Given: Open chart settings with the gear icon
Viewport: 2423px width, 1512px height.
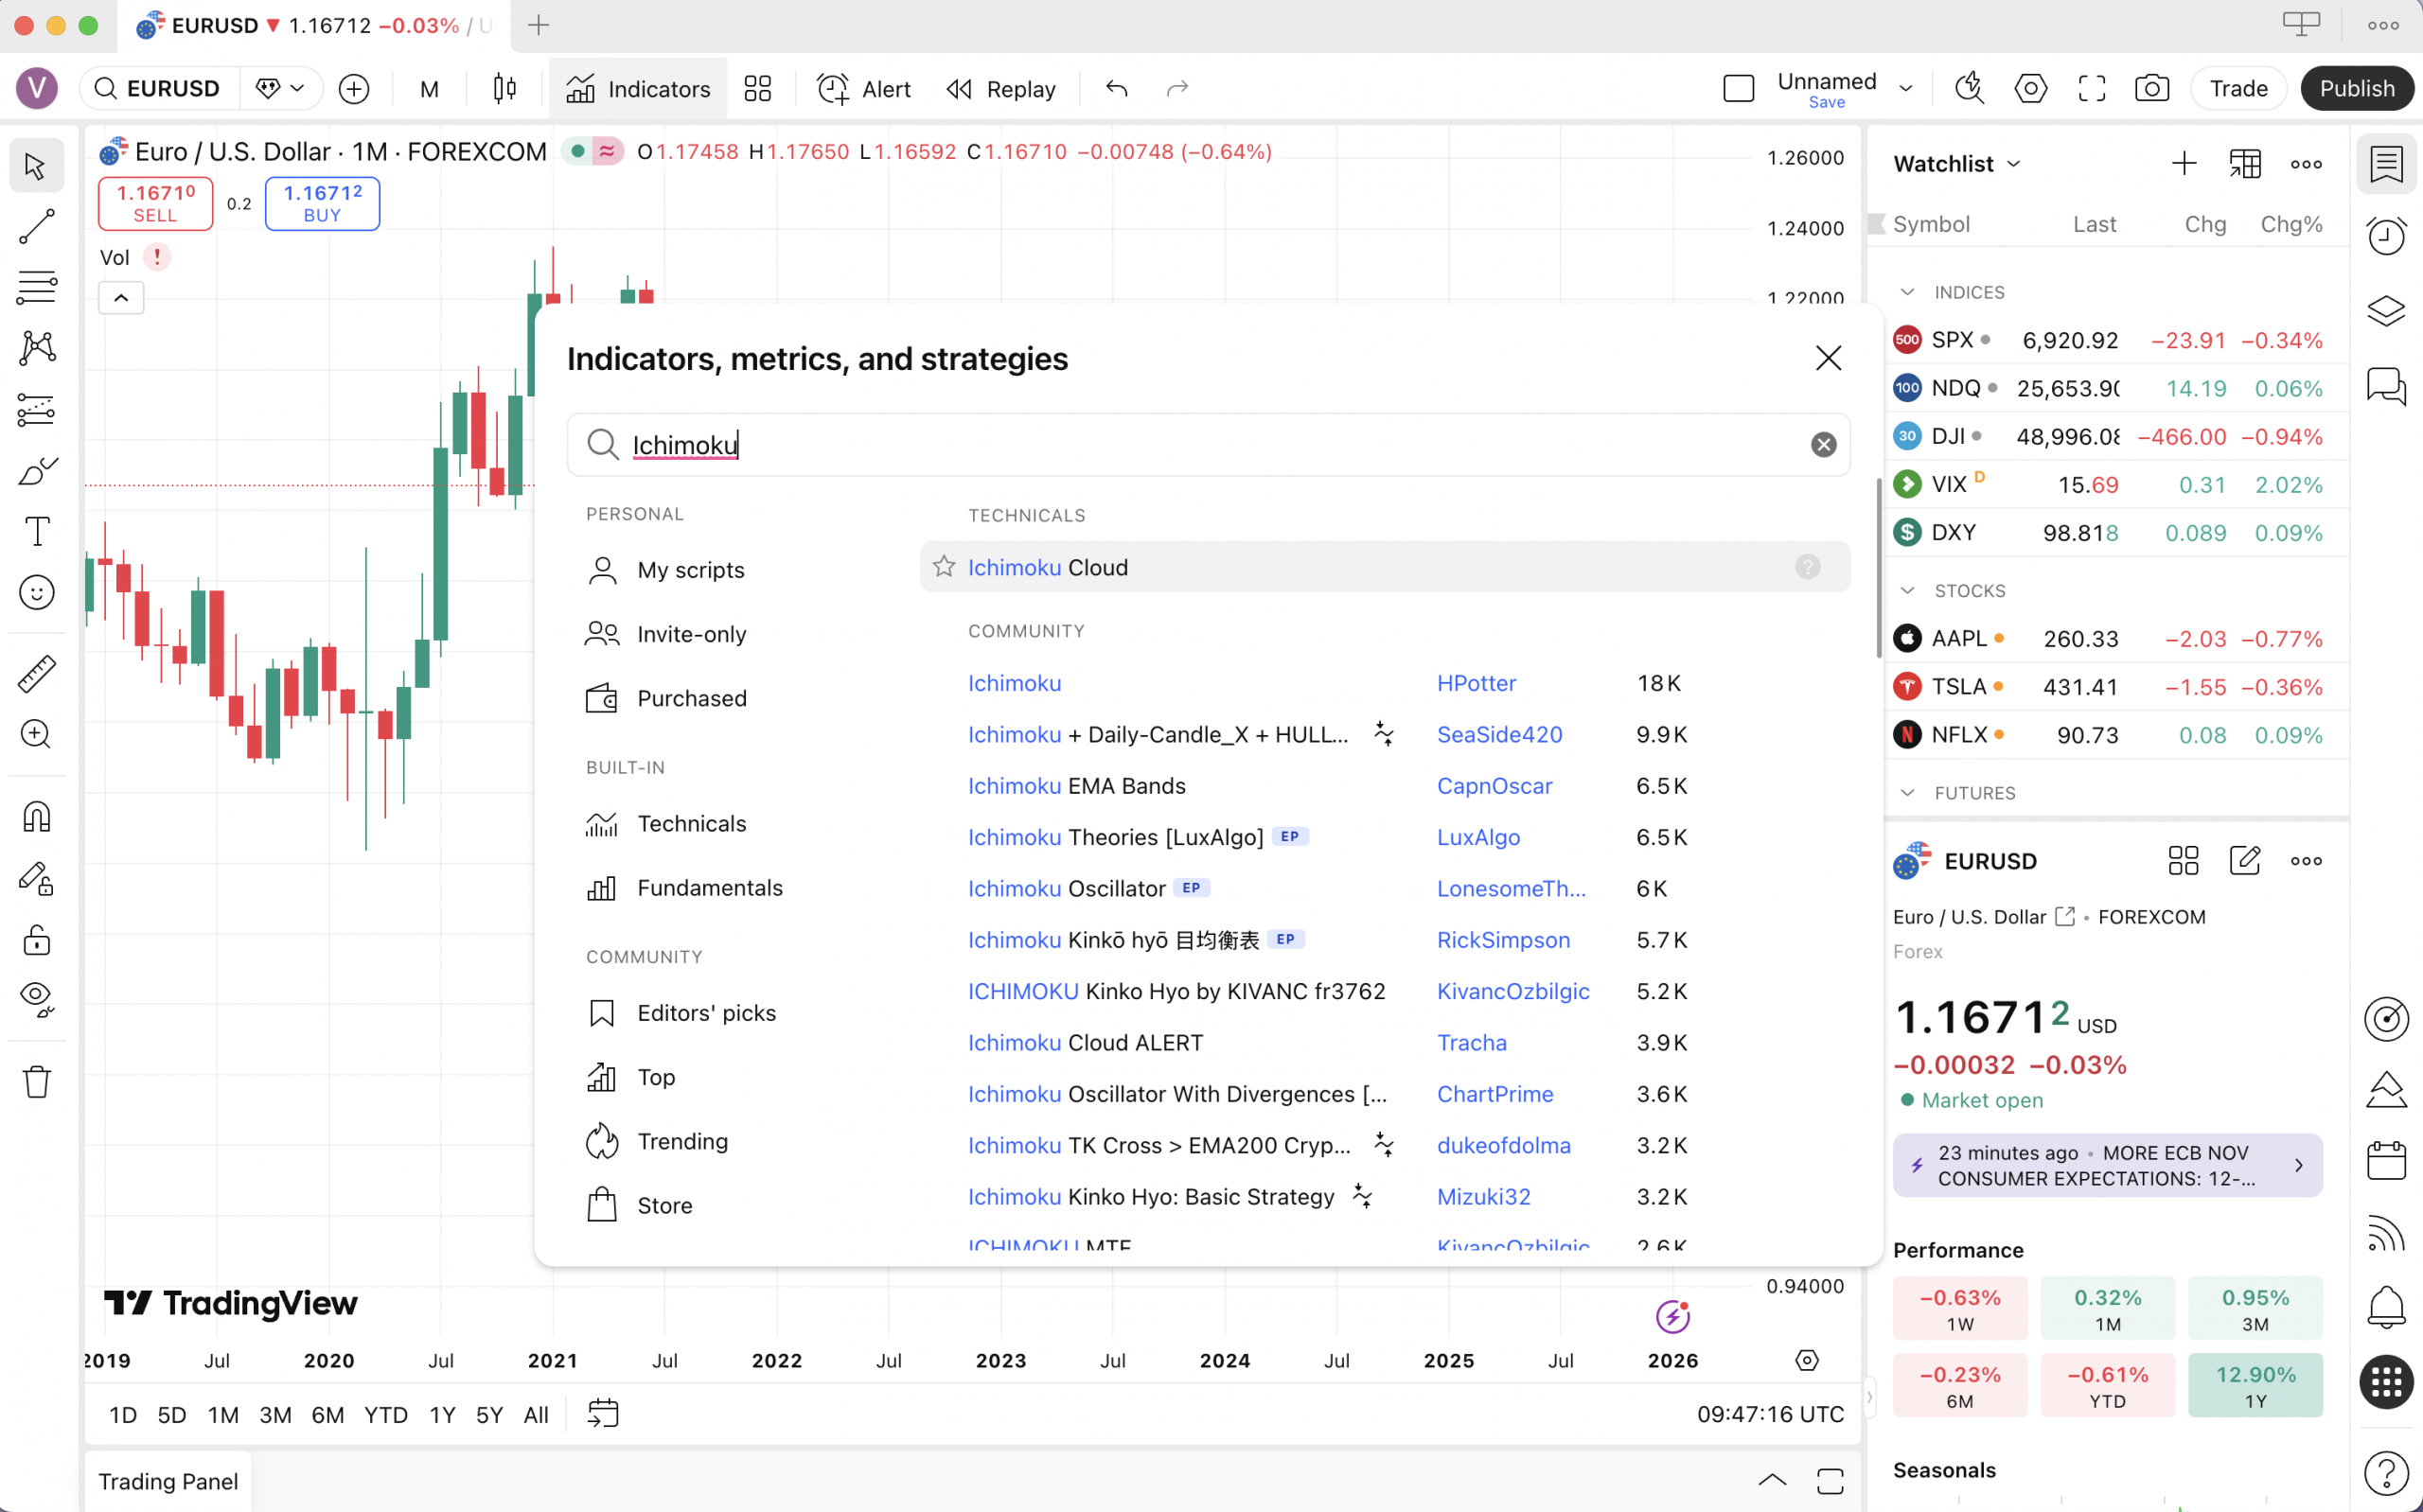Looking at the screenshot, I should (x=2030, y=88).
